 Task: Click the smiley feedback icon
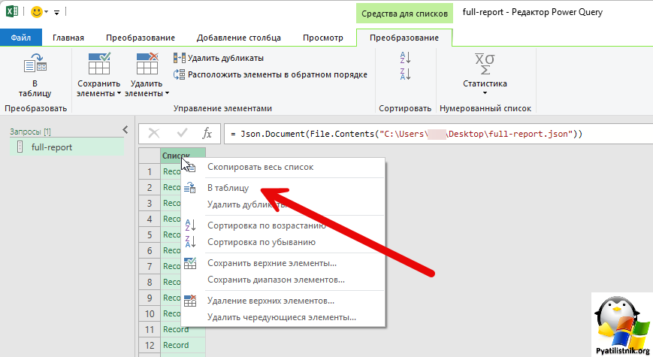[x=37, y=12]
